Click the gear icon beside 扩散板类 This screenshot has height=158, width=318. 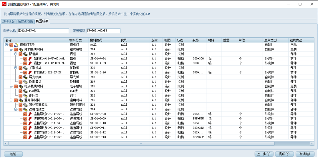click(26, 68)
